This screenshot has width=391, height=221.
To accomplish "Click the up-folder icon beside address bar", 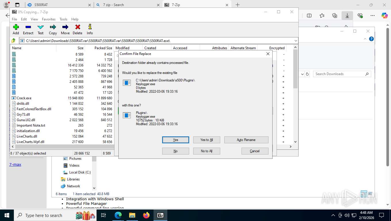I will pos(14,41).
